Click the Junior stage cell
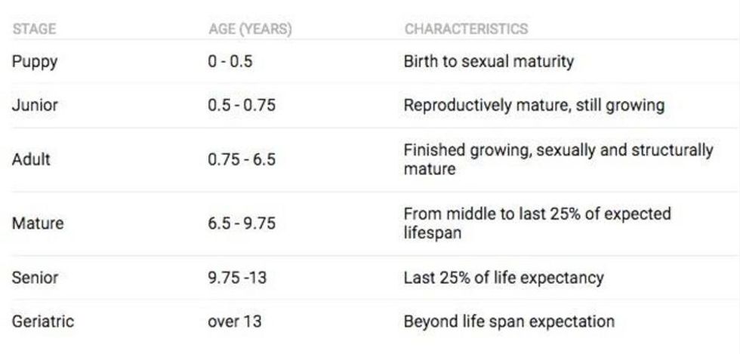Image resolution: width=740 pixels, height=354 pixels. pos(35,106)
